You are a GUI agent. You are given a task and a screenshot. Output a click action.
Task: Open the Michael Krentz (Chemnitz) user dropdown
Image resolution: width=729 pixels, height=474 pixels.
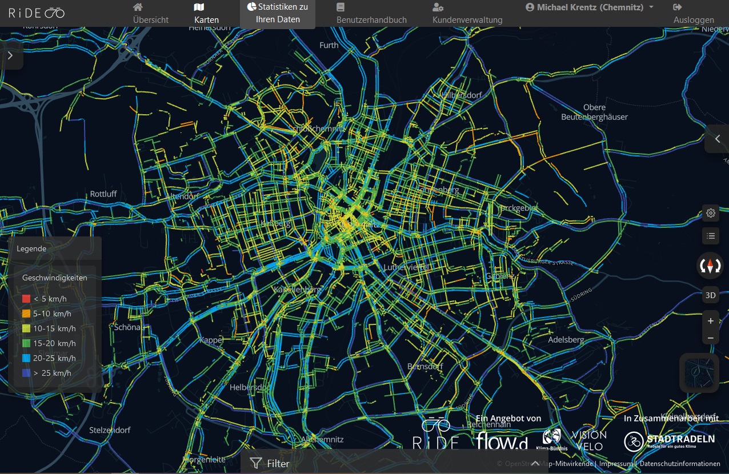pos(590,7)
